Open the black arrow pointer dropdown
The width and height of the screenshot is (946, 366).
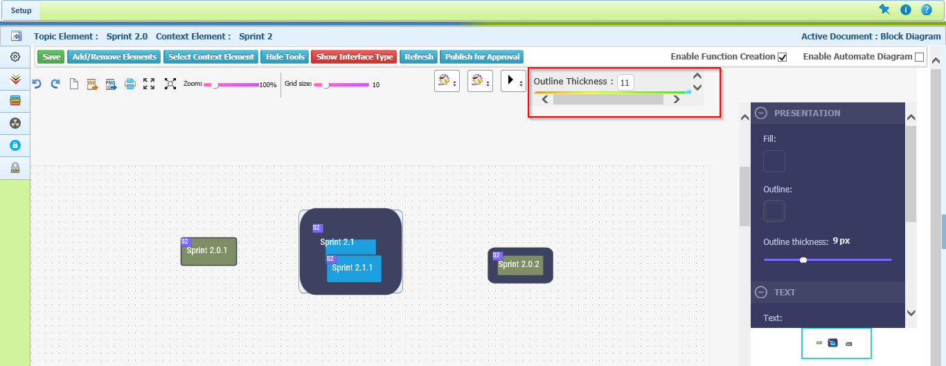click(513, 81)
